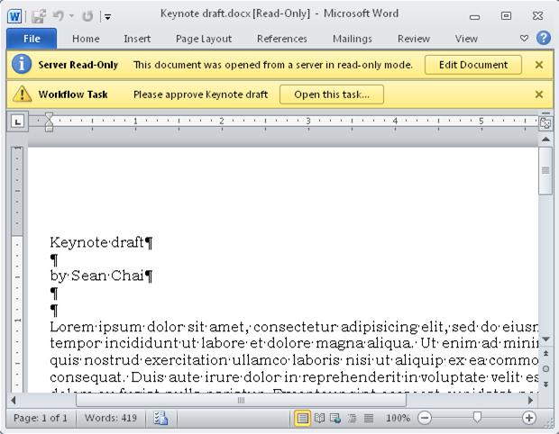This screenshot has height=434, width=559.
Task: Click the indent marker on horizontal ruler
Action: pos(49,122)
